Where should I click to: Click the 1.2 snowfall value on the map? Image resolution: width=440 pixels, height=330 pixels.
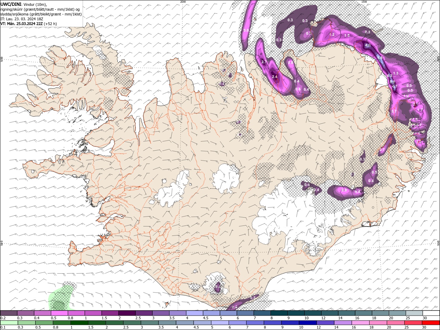(332, 34)
